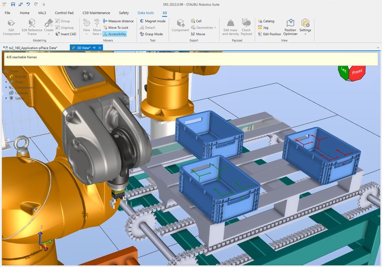
Task: Click the Movie export command
Action: (198, 34)
